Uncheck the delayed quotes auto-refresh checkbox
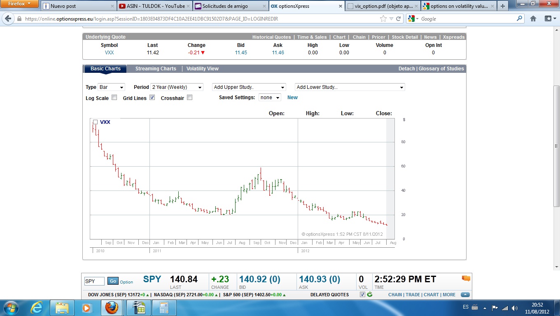The height and width of the screenshot is (316, 560). point(362,295)
